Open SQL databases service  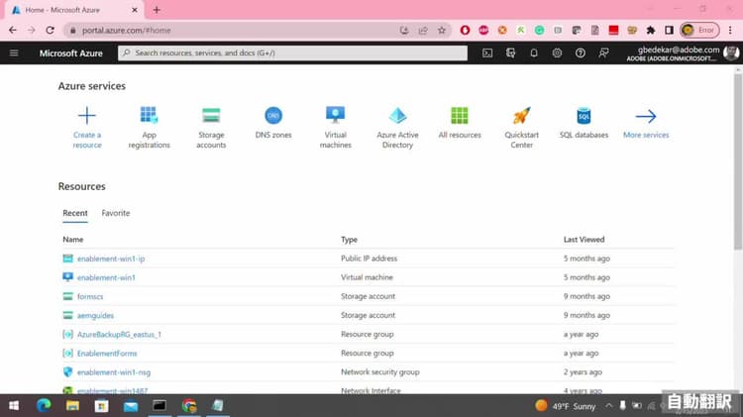click(x=584, y=123)
